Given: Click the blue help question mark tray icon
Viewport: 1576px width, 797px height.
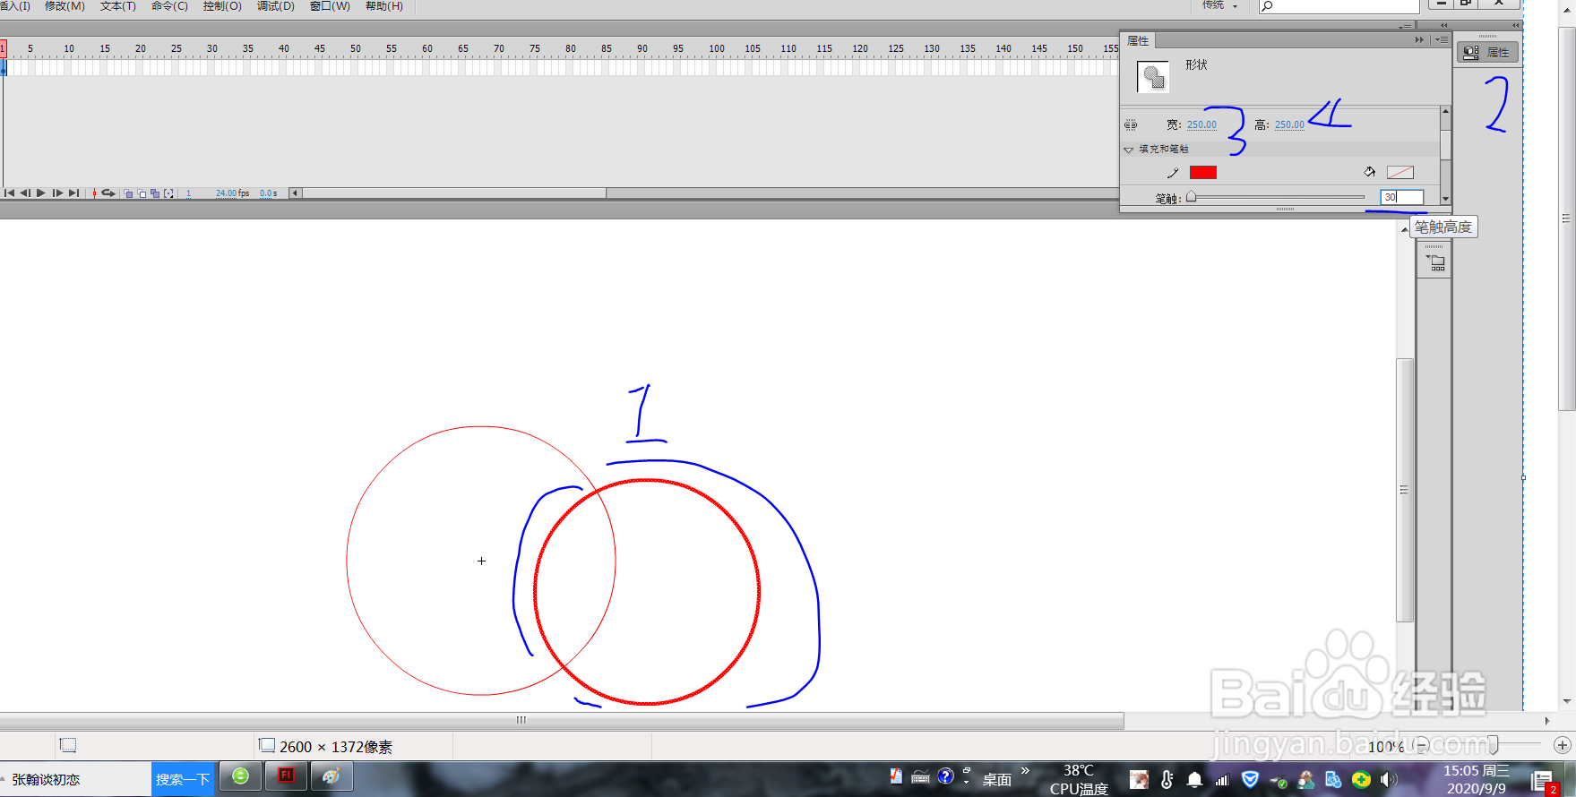Looking at the screenshot, I should click(x=945, y=776).
